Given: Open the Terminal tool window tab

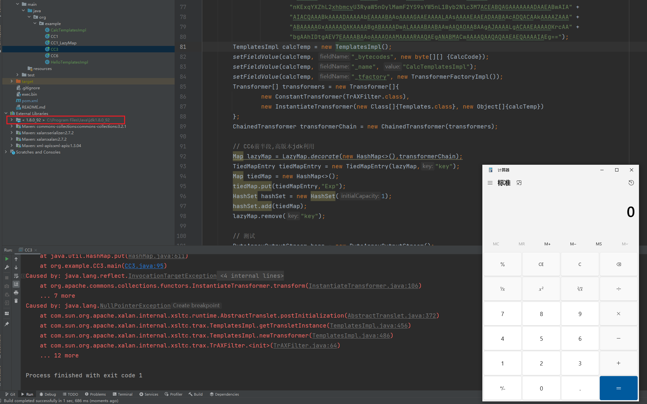Looking at the screenshot, I should (x=123, y=394).
